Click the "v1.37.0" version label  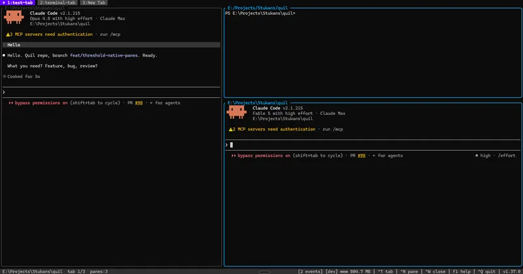click(512, 271)
